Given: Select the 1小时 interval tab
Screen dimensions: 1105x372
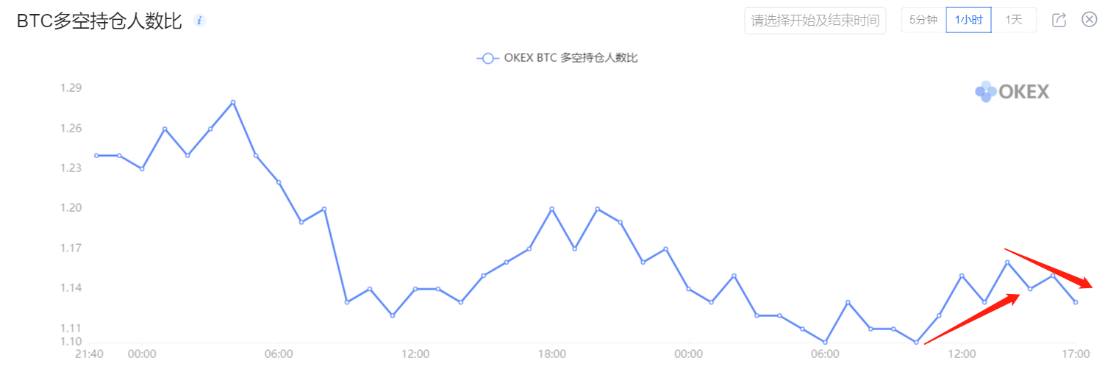Looking at the screenshot, I should [968, 20].
